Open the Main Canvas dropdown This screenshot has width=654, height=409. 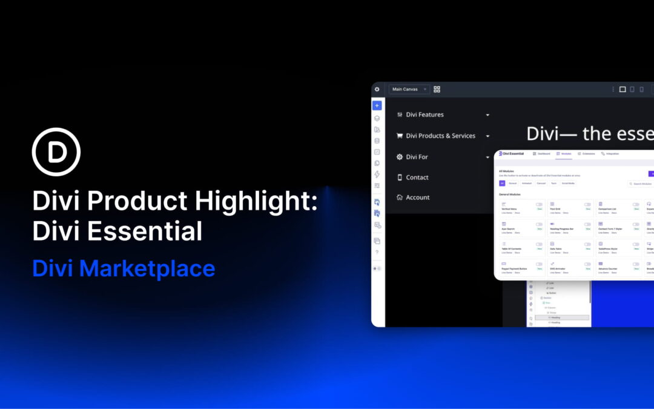(409, 89)
